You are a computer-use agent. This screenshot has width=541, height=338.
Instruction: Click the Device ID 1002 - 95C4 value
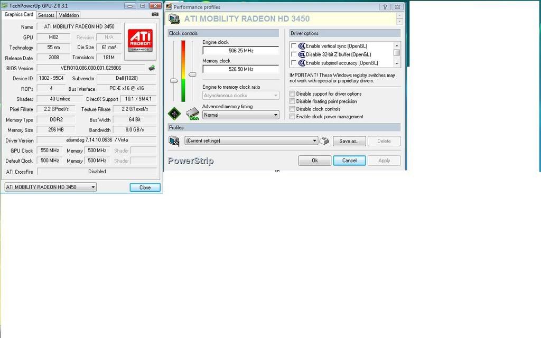[51, 78]
